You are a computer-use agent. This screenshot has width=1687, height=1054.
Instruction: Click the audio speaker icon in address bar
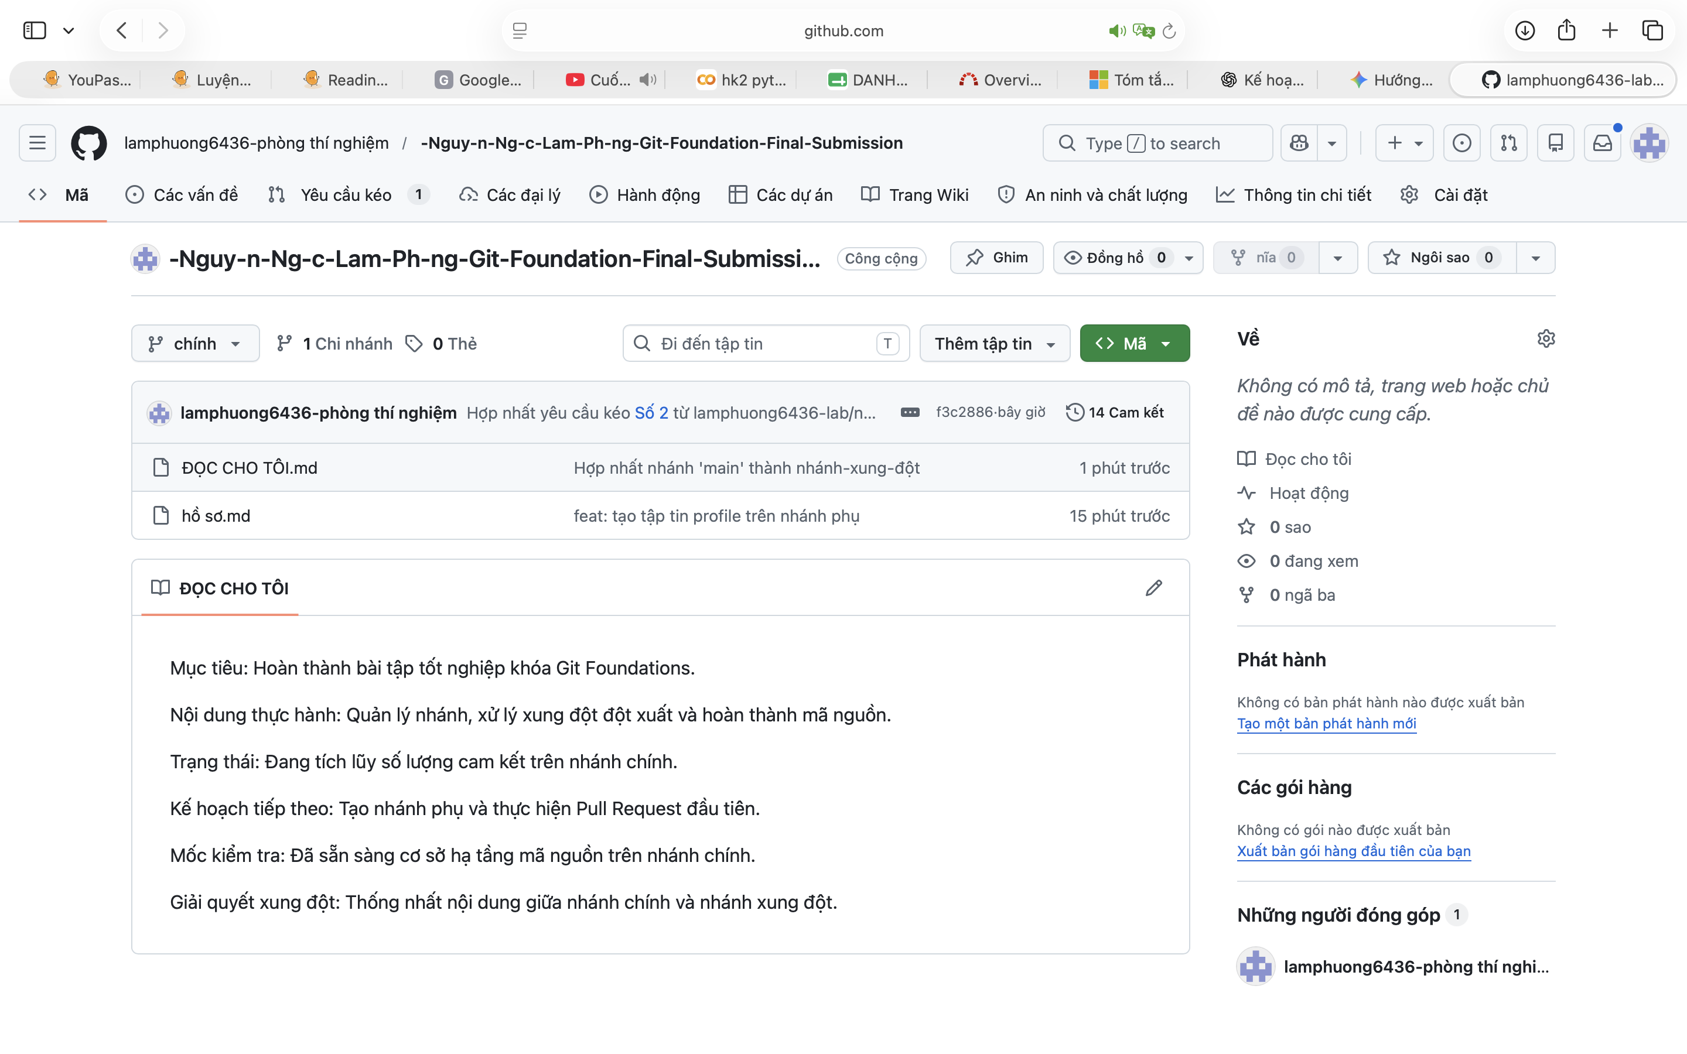pos(1117,30)
